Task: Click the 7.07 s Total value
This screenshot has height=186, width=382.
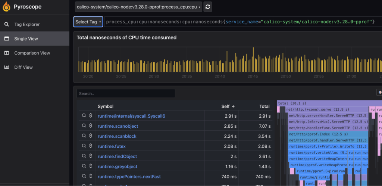Action: tap(264, 126)
